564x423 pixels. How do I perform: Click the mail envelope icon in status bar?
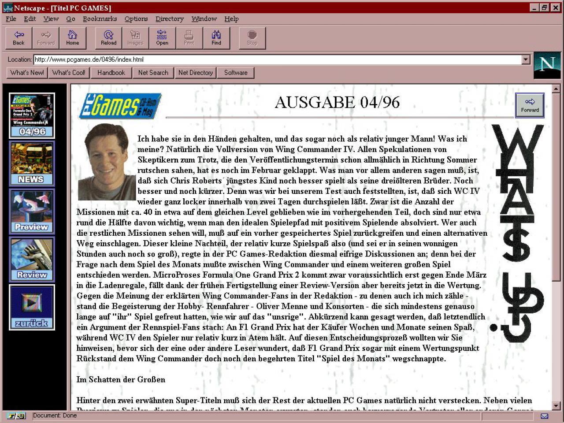pyautogui.click(x=545, y=416)
